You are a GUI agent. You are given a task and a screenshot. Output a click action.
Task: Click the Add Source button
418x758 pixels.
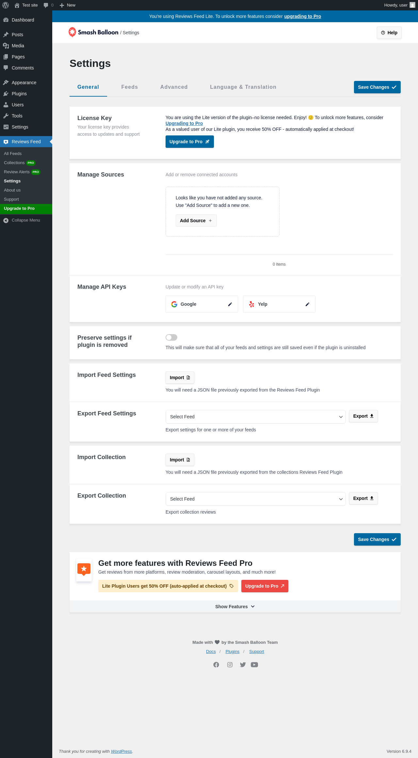pyautogui.click(x=196, y=221)
